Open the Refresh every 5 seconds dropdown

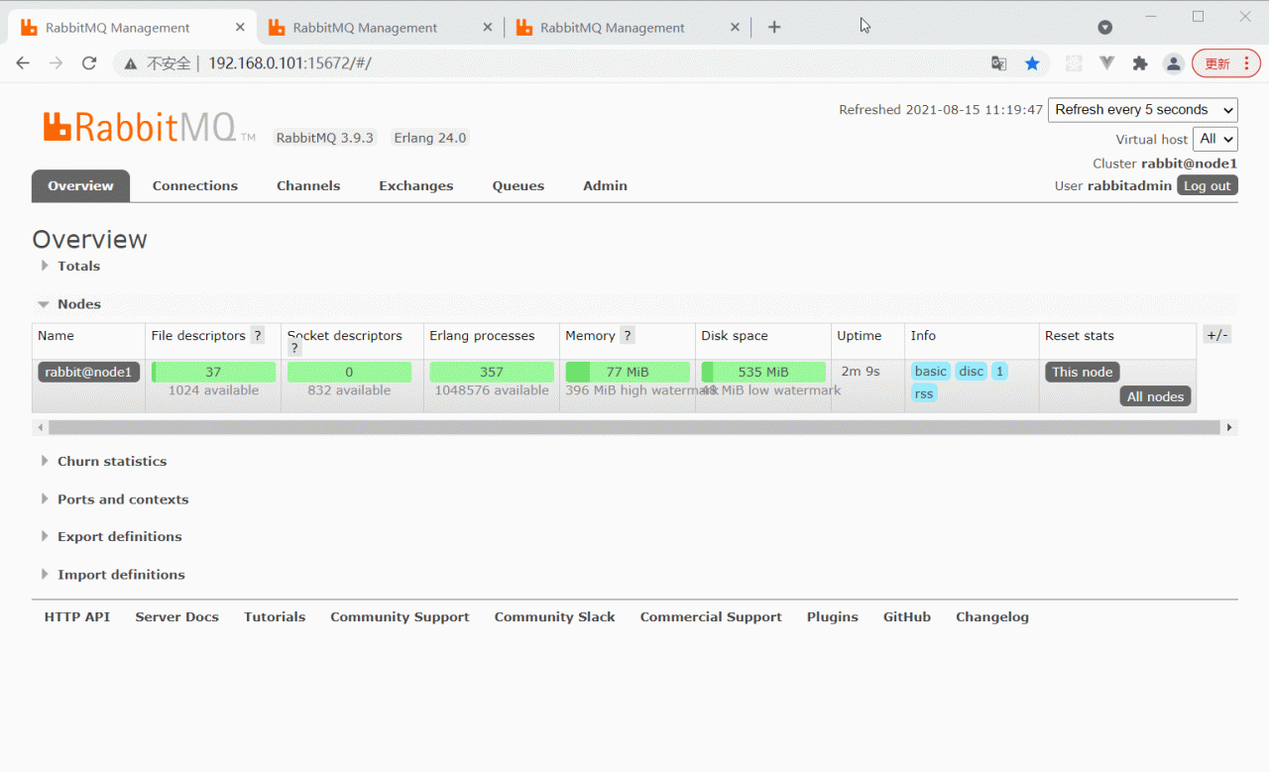[x=1142, y=109]
